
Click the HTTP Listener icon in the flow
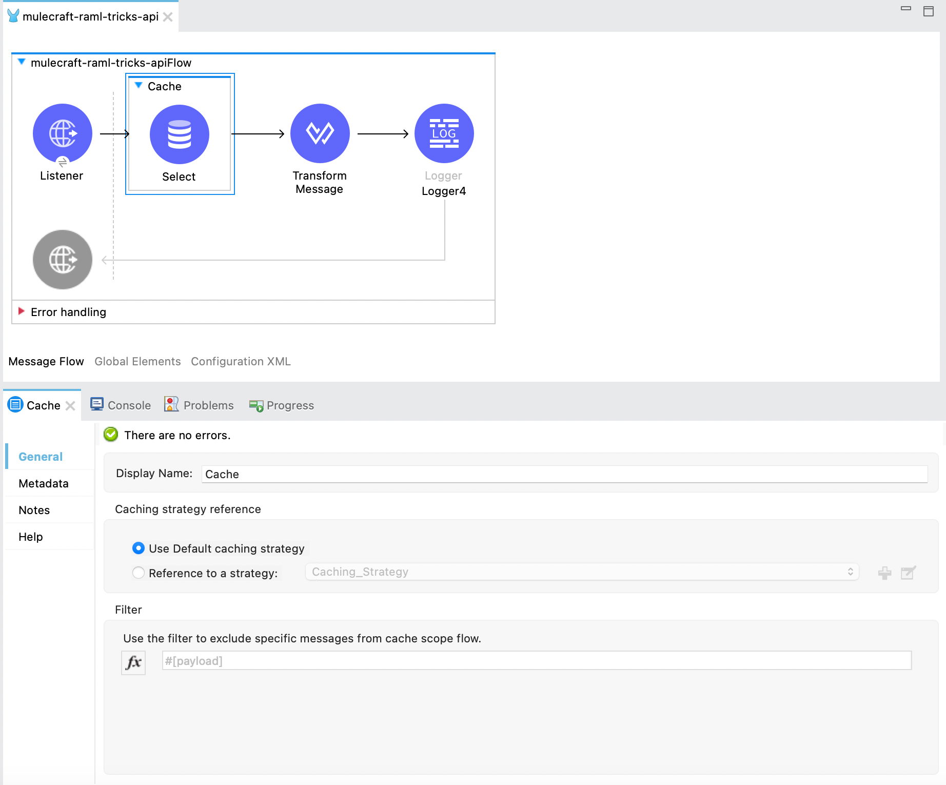point(63,133)
